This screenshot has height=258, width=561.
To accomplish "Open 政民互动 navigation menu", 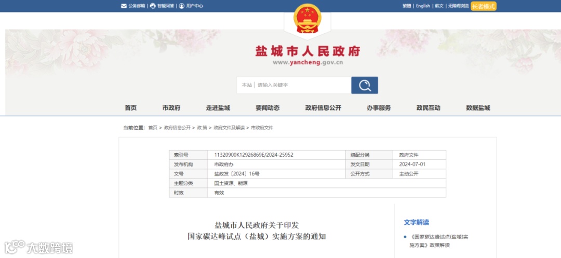I will [428, 108].
